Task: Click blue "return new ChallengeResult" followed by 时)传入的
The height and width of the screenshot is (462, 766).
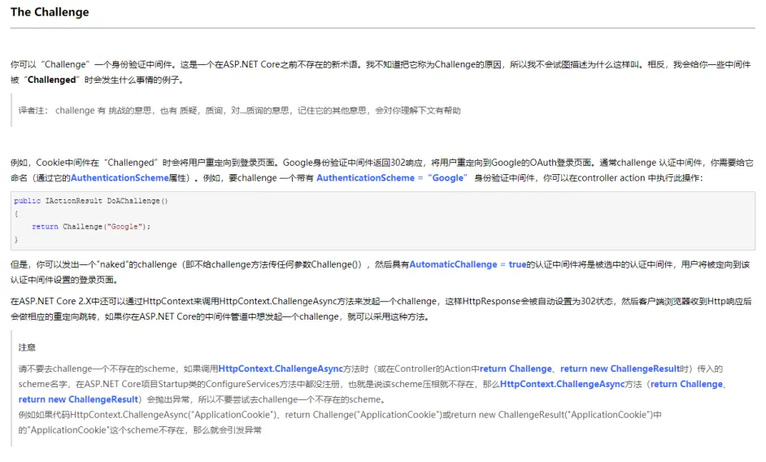Action: [x=620, y=368]
